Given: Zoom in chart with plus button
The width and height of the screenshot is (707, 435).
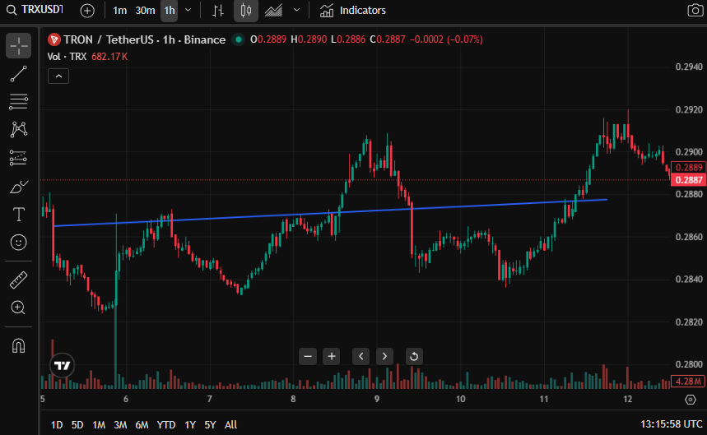Looking at the screenshot, I should pos(332,357).
